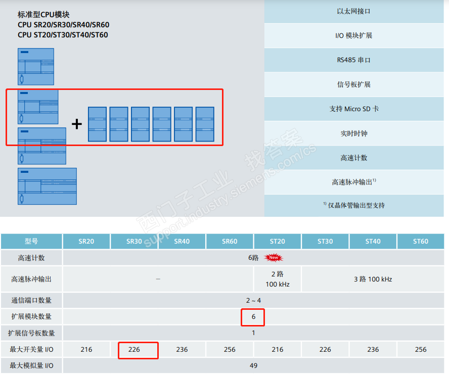Click the 最大模拟量 I/O row label
Screen dimensions: 449x375
[31, 365]
